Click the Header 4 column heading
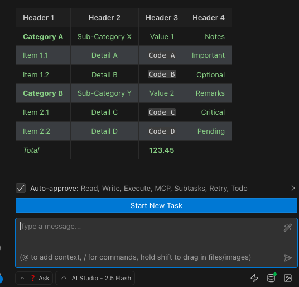Screen dimensions: 299x287 coord(209,18)
